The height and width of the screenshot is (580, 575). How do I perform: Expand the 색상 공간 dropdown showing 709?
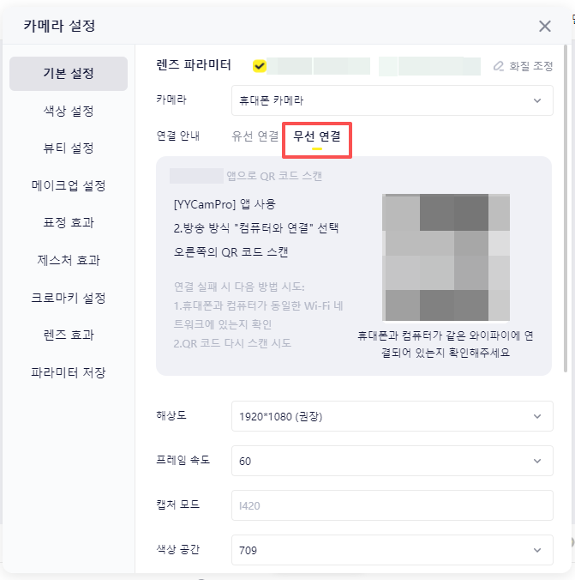tap(392, 550)
